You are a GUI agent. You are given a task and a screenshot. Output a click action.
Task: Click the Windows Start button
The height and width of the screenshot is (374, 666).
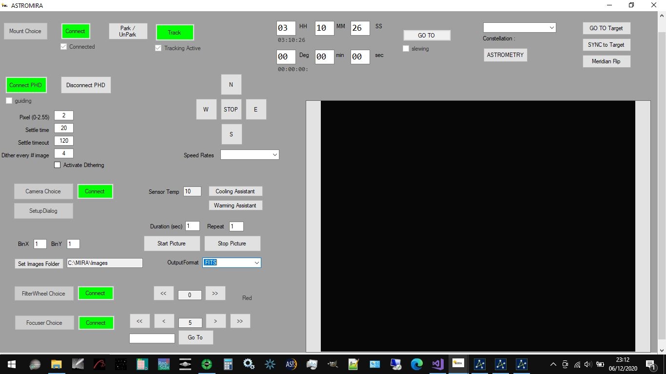click(11, 364)
